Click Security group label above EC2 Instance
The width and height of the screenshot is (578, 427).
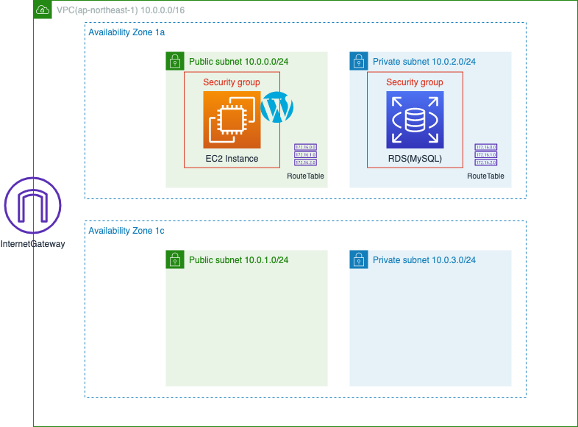pyautogui.click(x=232, y=82)
